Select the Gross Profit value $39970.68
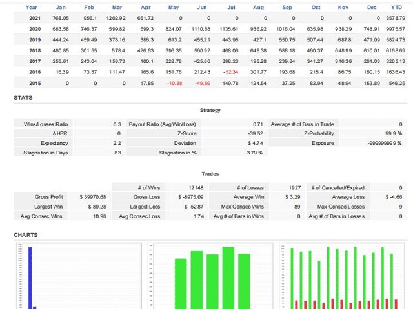The width and height of the screenshot is (413, 309). point(92,196)
